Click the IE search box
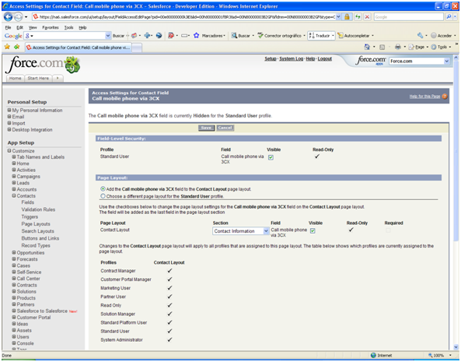Screen dimensions: 461x362 (408, 17)
